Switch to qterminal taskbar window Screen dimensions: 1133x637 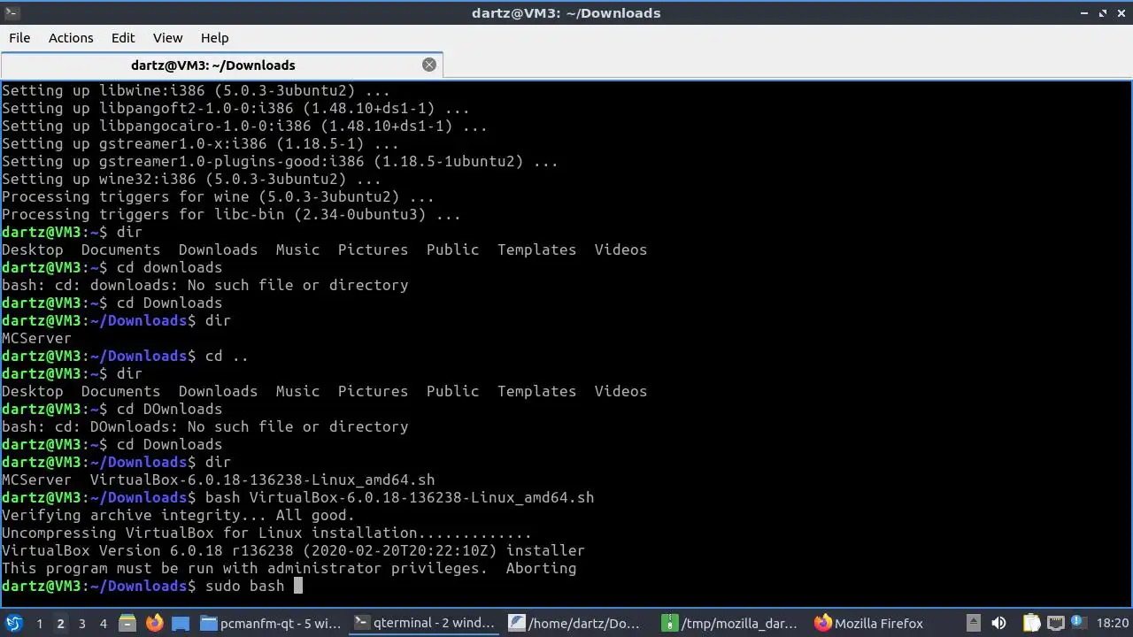pos(425,624)
